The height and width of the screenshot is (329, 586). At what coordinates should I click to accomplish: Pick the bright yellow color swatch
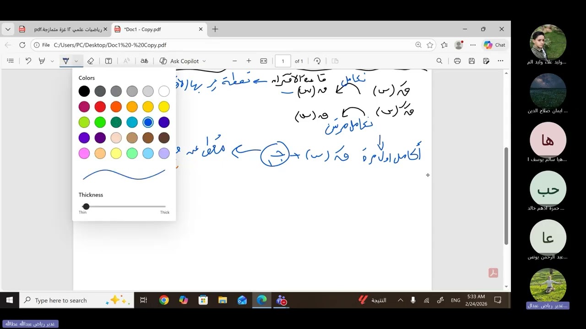click(x=164, y=106)
